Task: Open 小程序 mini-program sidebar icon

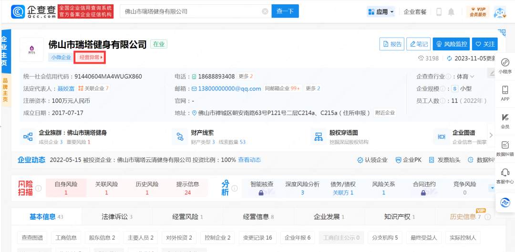Action: tap(505, 66)
